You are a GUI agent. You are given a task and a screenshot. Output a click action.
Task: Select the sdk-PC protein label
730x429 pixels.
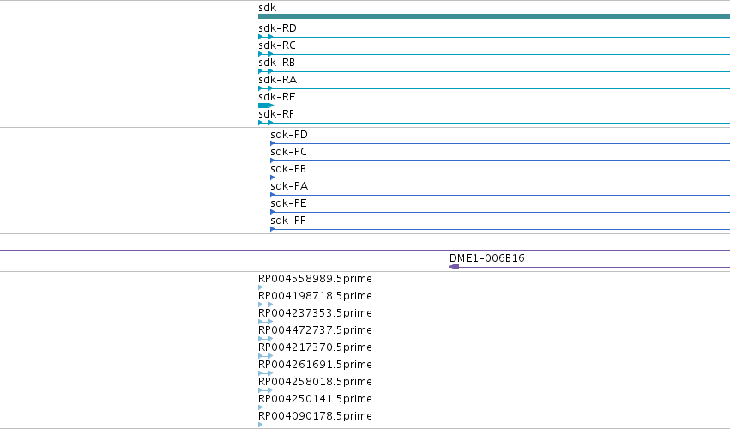point(288,152)
